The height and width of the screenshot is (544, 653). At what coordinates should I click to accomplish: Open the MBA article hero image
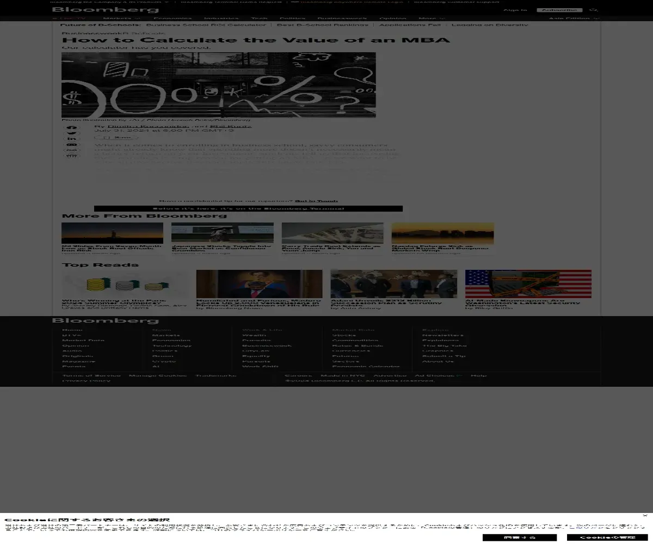[x=218, y=84]
